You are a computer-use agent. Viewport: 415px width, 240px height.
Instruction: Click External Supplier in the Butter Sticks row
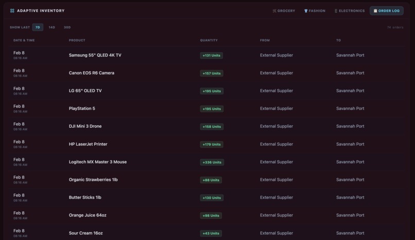tap(276, 197)
